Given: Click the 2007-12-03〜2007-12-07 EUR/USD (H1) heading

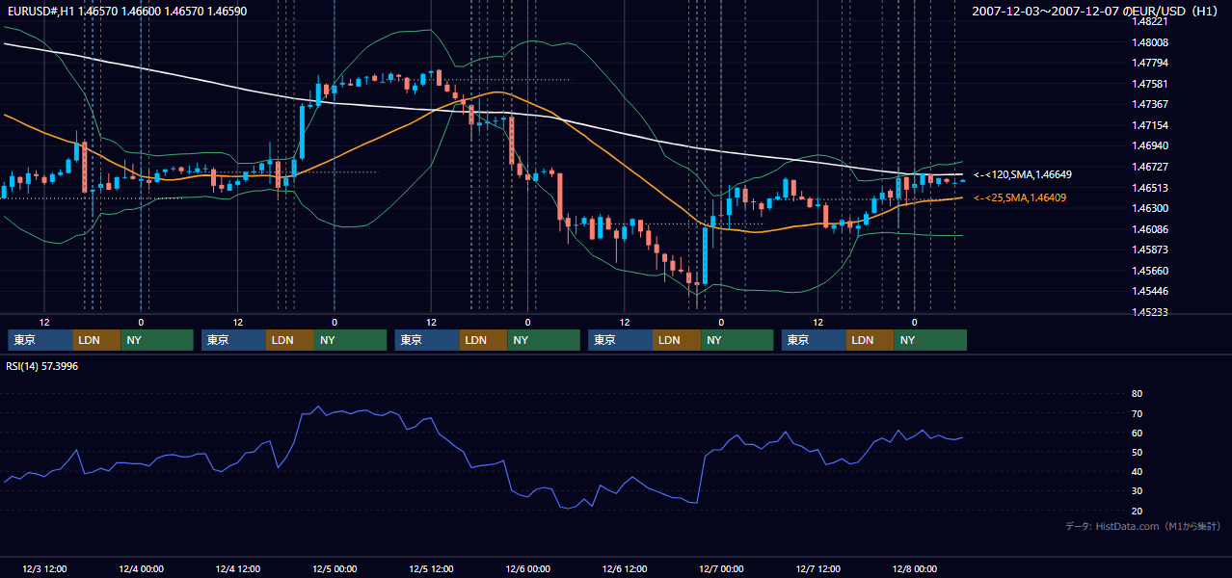Looking at the screenshot, I should click(1097, 11).
